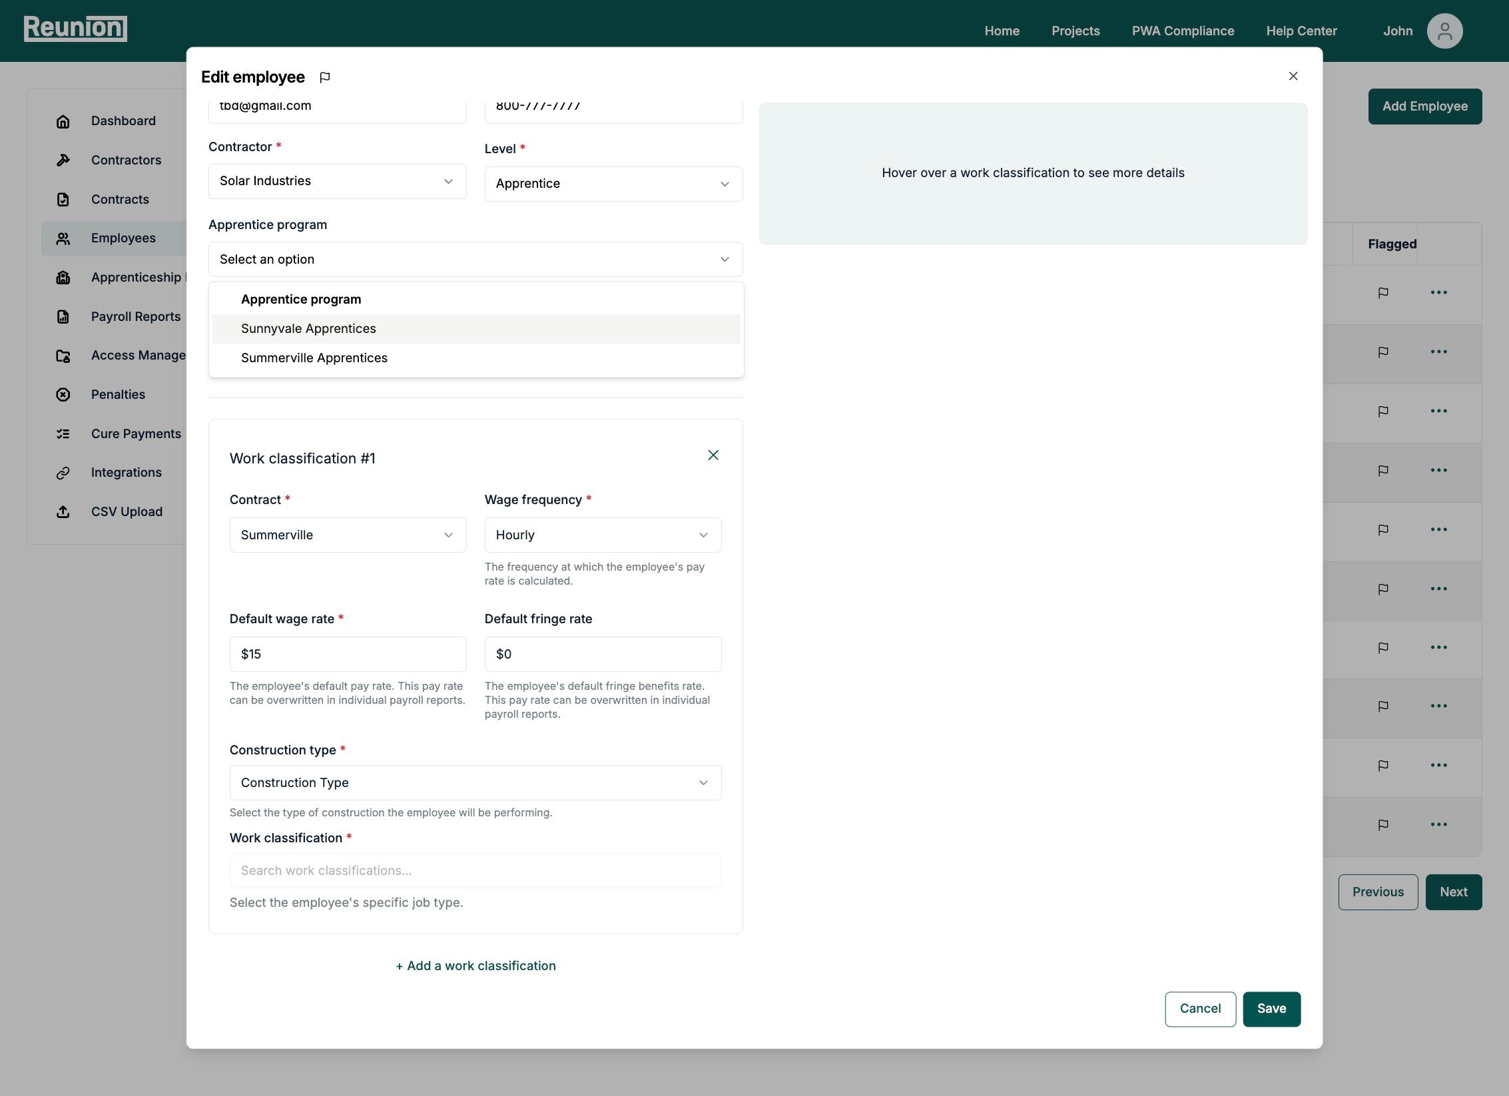Open the Help Center menu item
This screenshot has height=1096, width=1509.
[x=1301, y=31]
